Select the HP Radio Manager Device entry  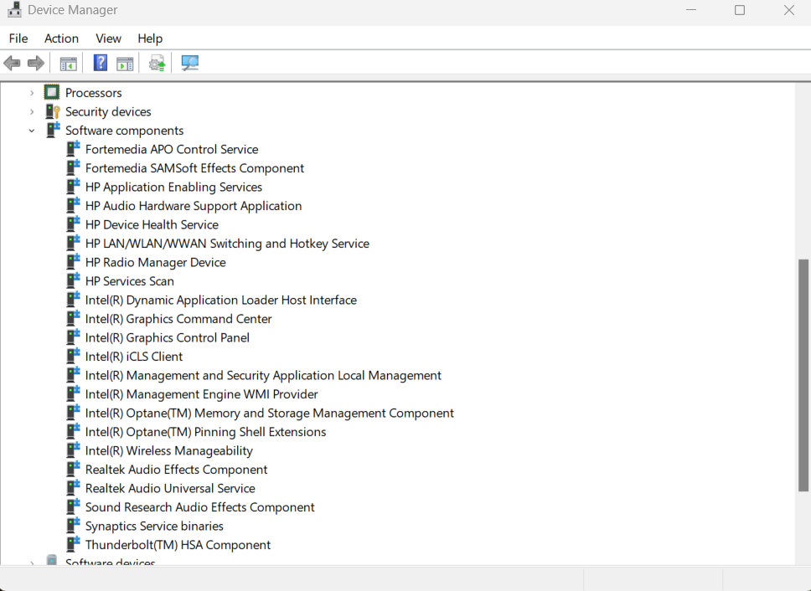point(155,262)
